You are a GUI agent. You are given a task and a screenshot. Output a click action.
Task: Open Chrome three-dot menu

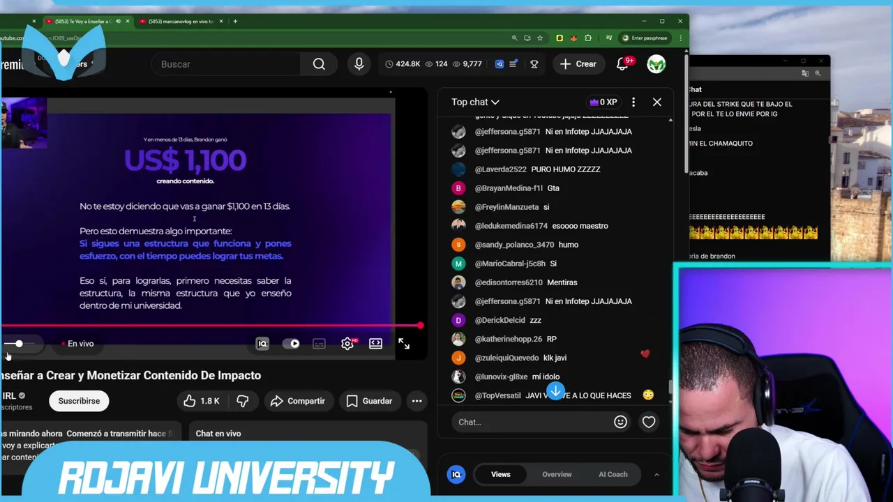(x=680, y=38)
